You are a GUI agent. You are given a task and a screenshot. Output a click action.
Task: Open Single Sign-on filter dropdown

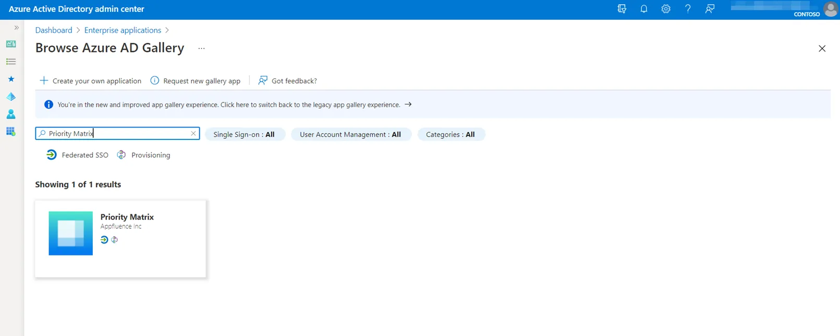(x=244, y=134)
